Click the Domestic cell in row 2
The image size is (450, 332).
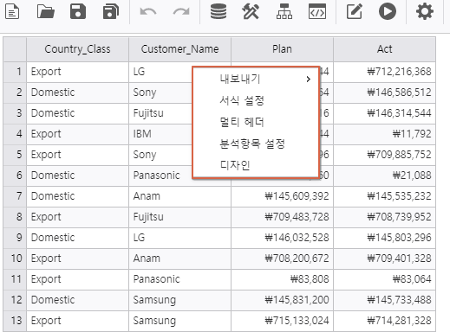click(x=77, y=93)
